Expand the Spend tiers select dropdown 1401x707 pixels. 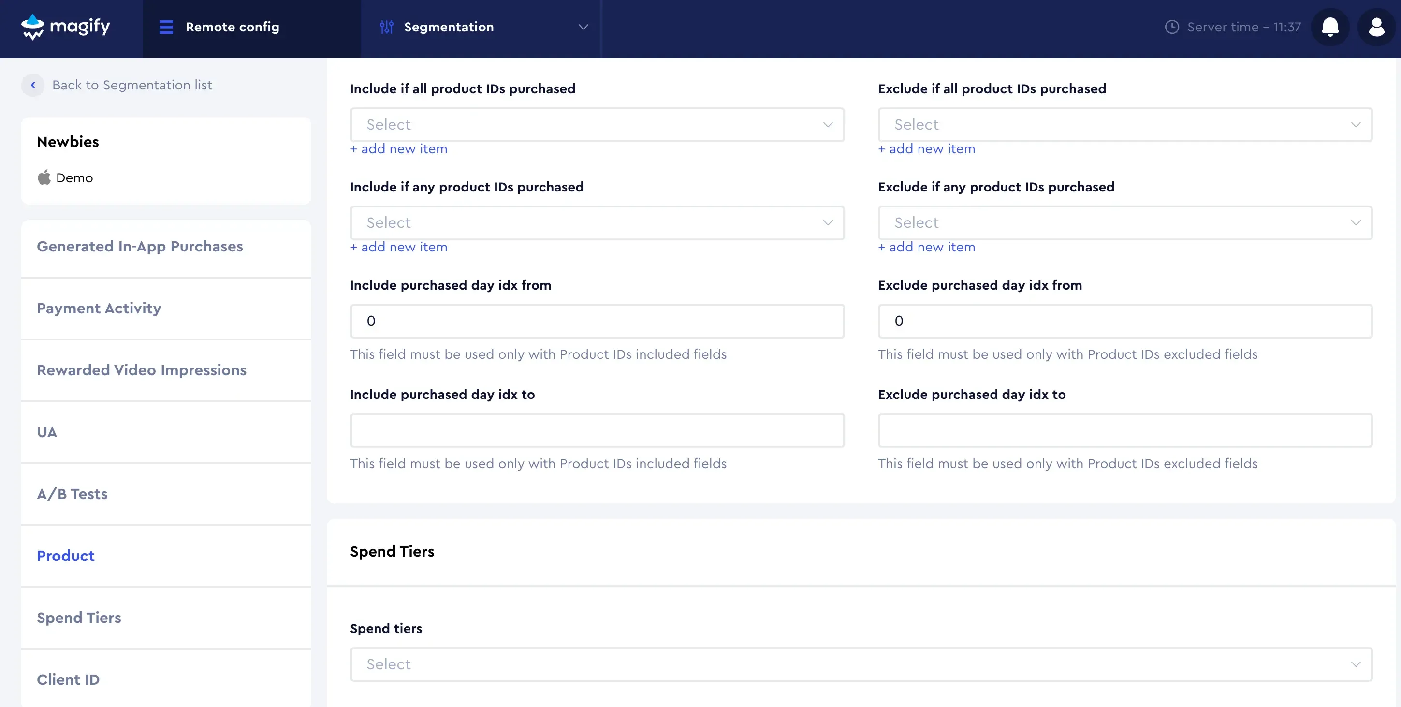coord(861,664)
